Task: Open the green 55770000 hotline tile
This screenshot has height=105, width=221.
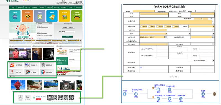Action: click(x=77, y=16)
